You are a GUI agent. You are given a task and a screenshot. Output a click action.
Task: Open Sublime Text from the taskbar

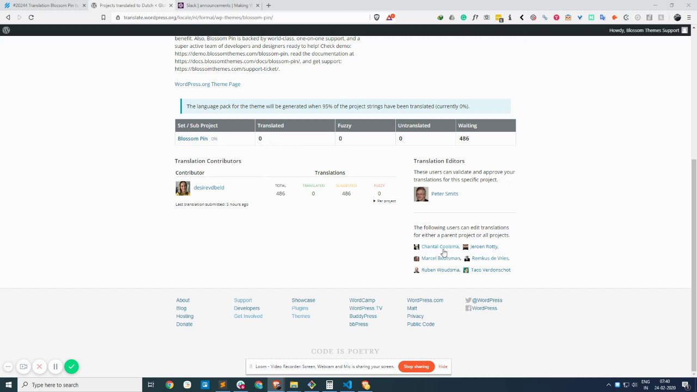pyautogui.click(x=222, y=385)
